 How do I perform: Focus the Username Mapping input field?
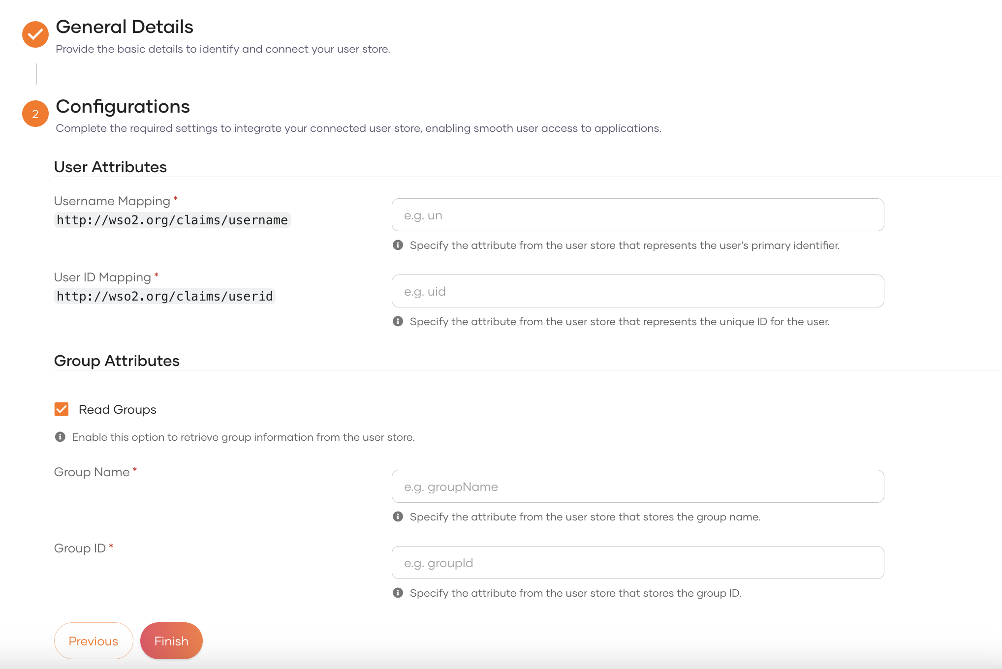(x=638, y=215)
